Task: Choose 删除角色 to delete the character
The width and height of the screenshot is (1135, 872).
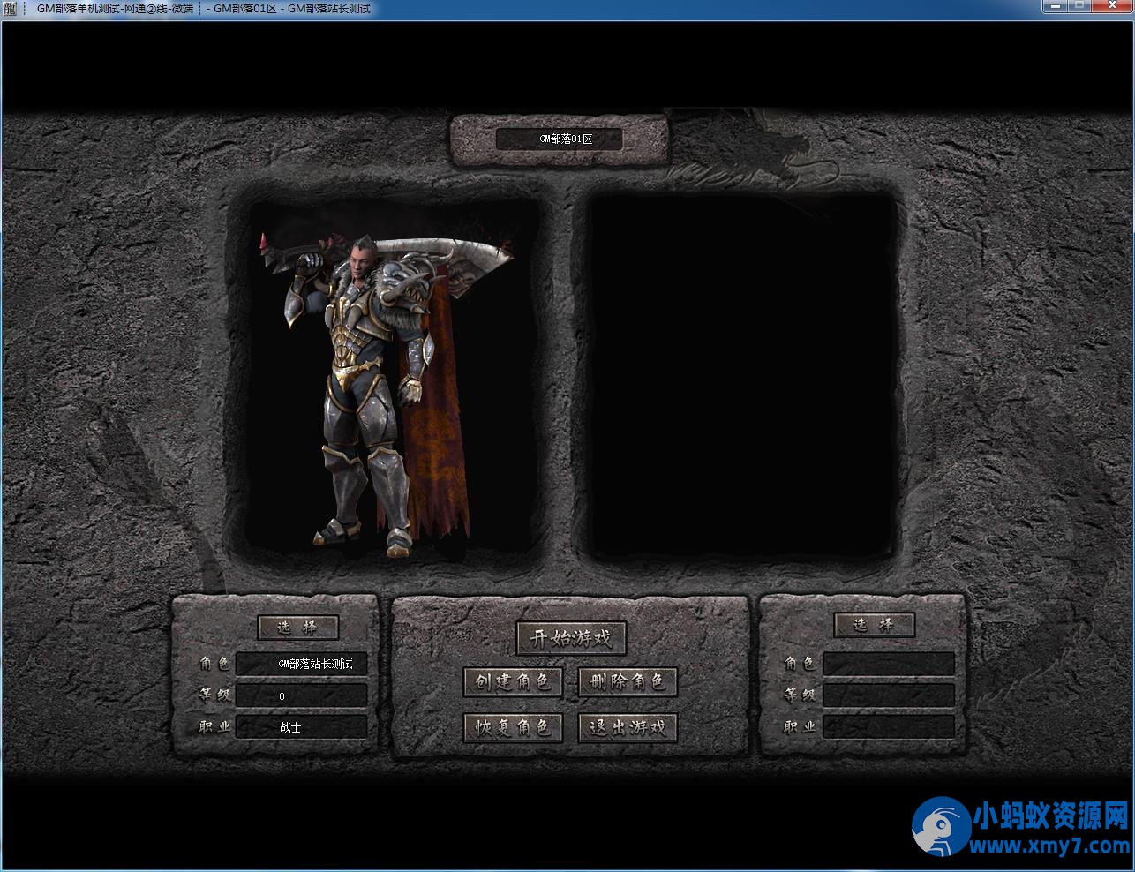Action: coord(628,681)
